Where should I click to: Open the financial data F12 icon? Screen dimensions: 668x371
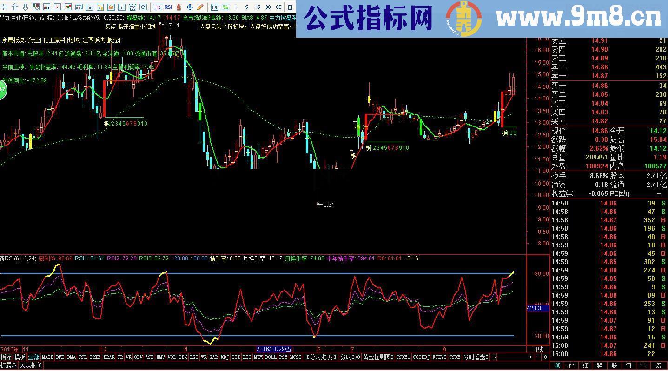(121, 7)
